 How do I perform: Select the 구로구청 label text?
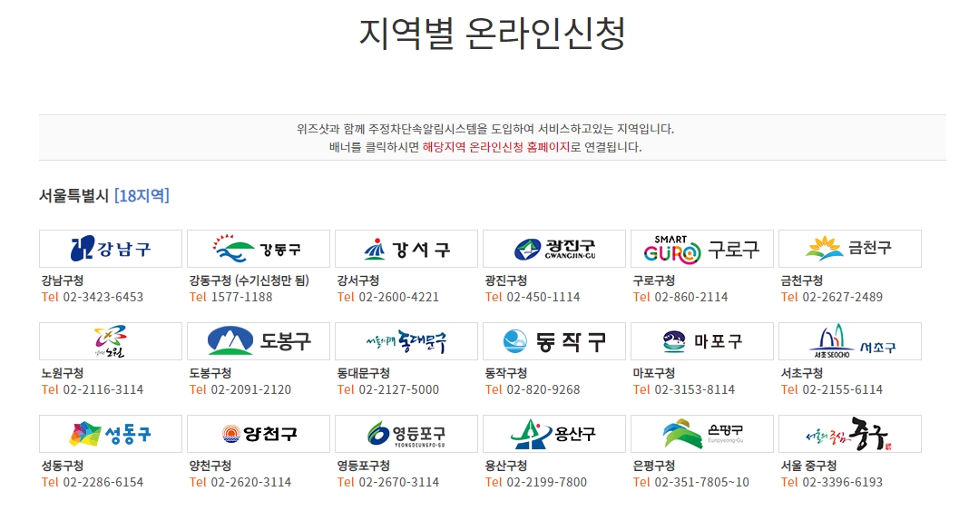pos(654,280)
